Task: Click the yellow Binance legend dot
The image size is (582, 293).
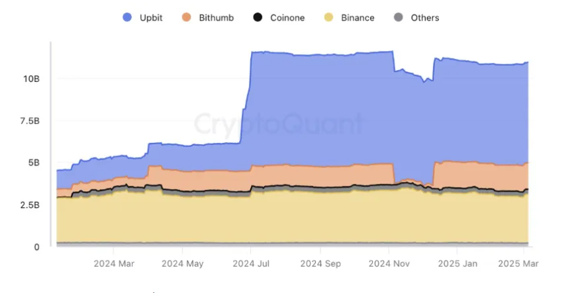Action: tap(329, 18)
